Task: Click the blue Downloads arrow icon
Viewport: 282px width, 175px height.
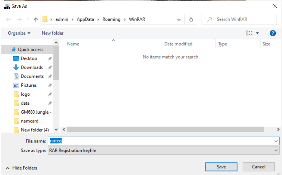Action: coord(16,67)
